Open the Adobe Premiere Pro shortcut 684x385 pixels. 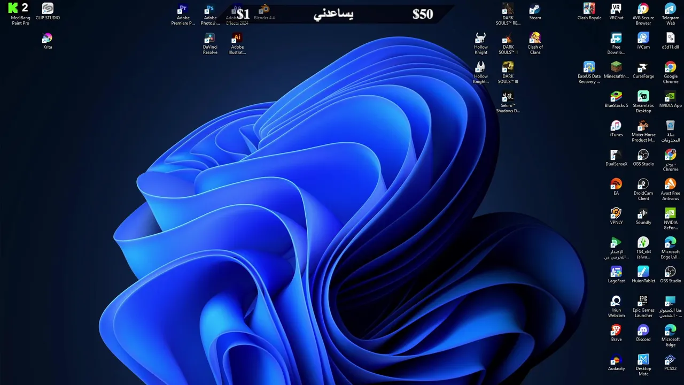coord(183,14)
